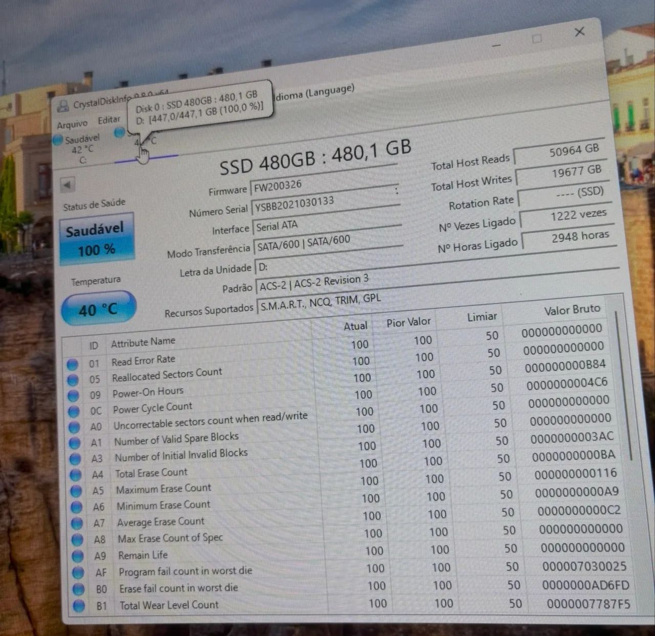Screen dimensions: 655x636
Task: Click the power-on hours value 2948 horas
Action: (569, 237)
